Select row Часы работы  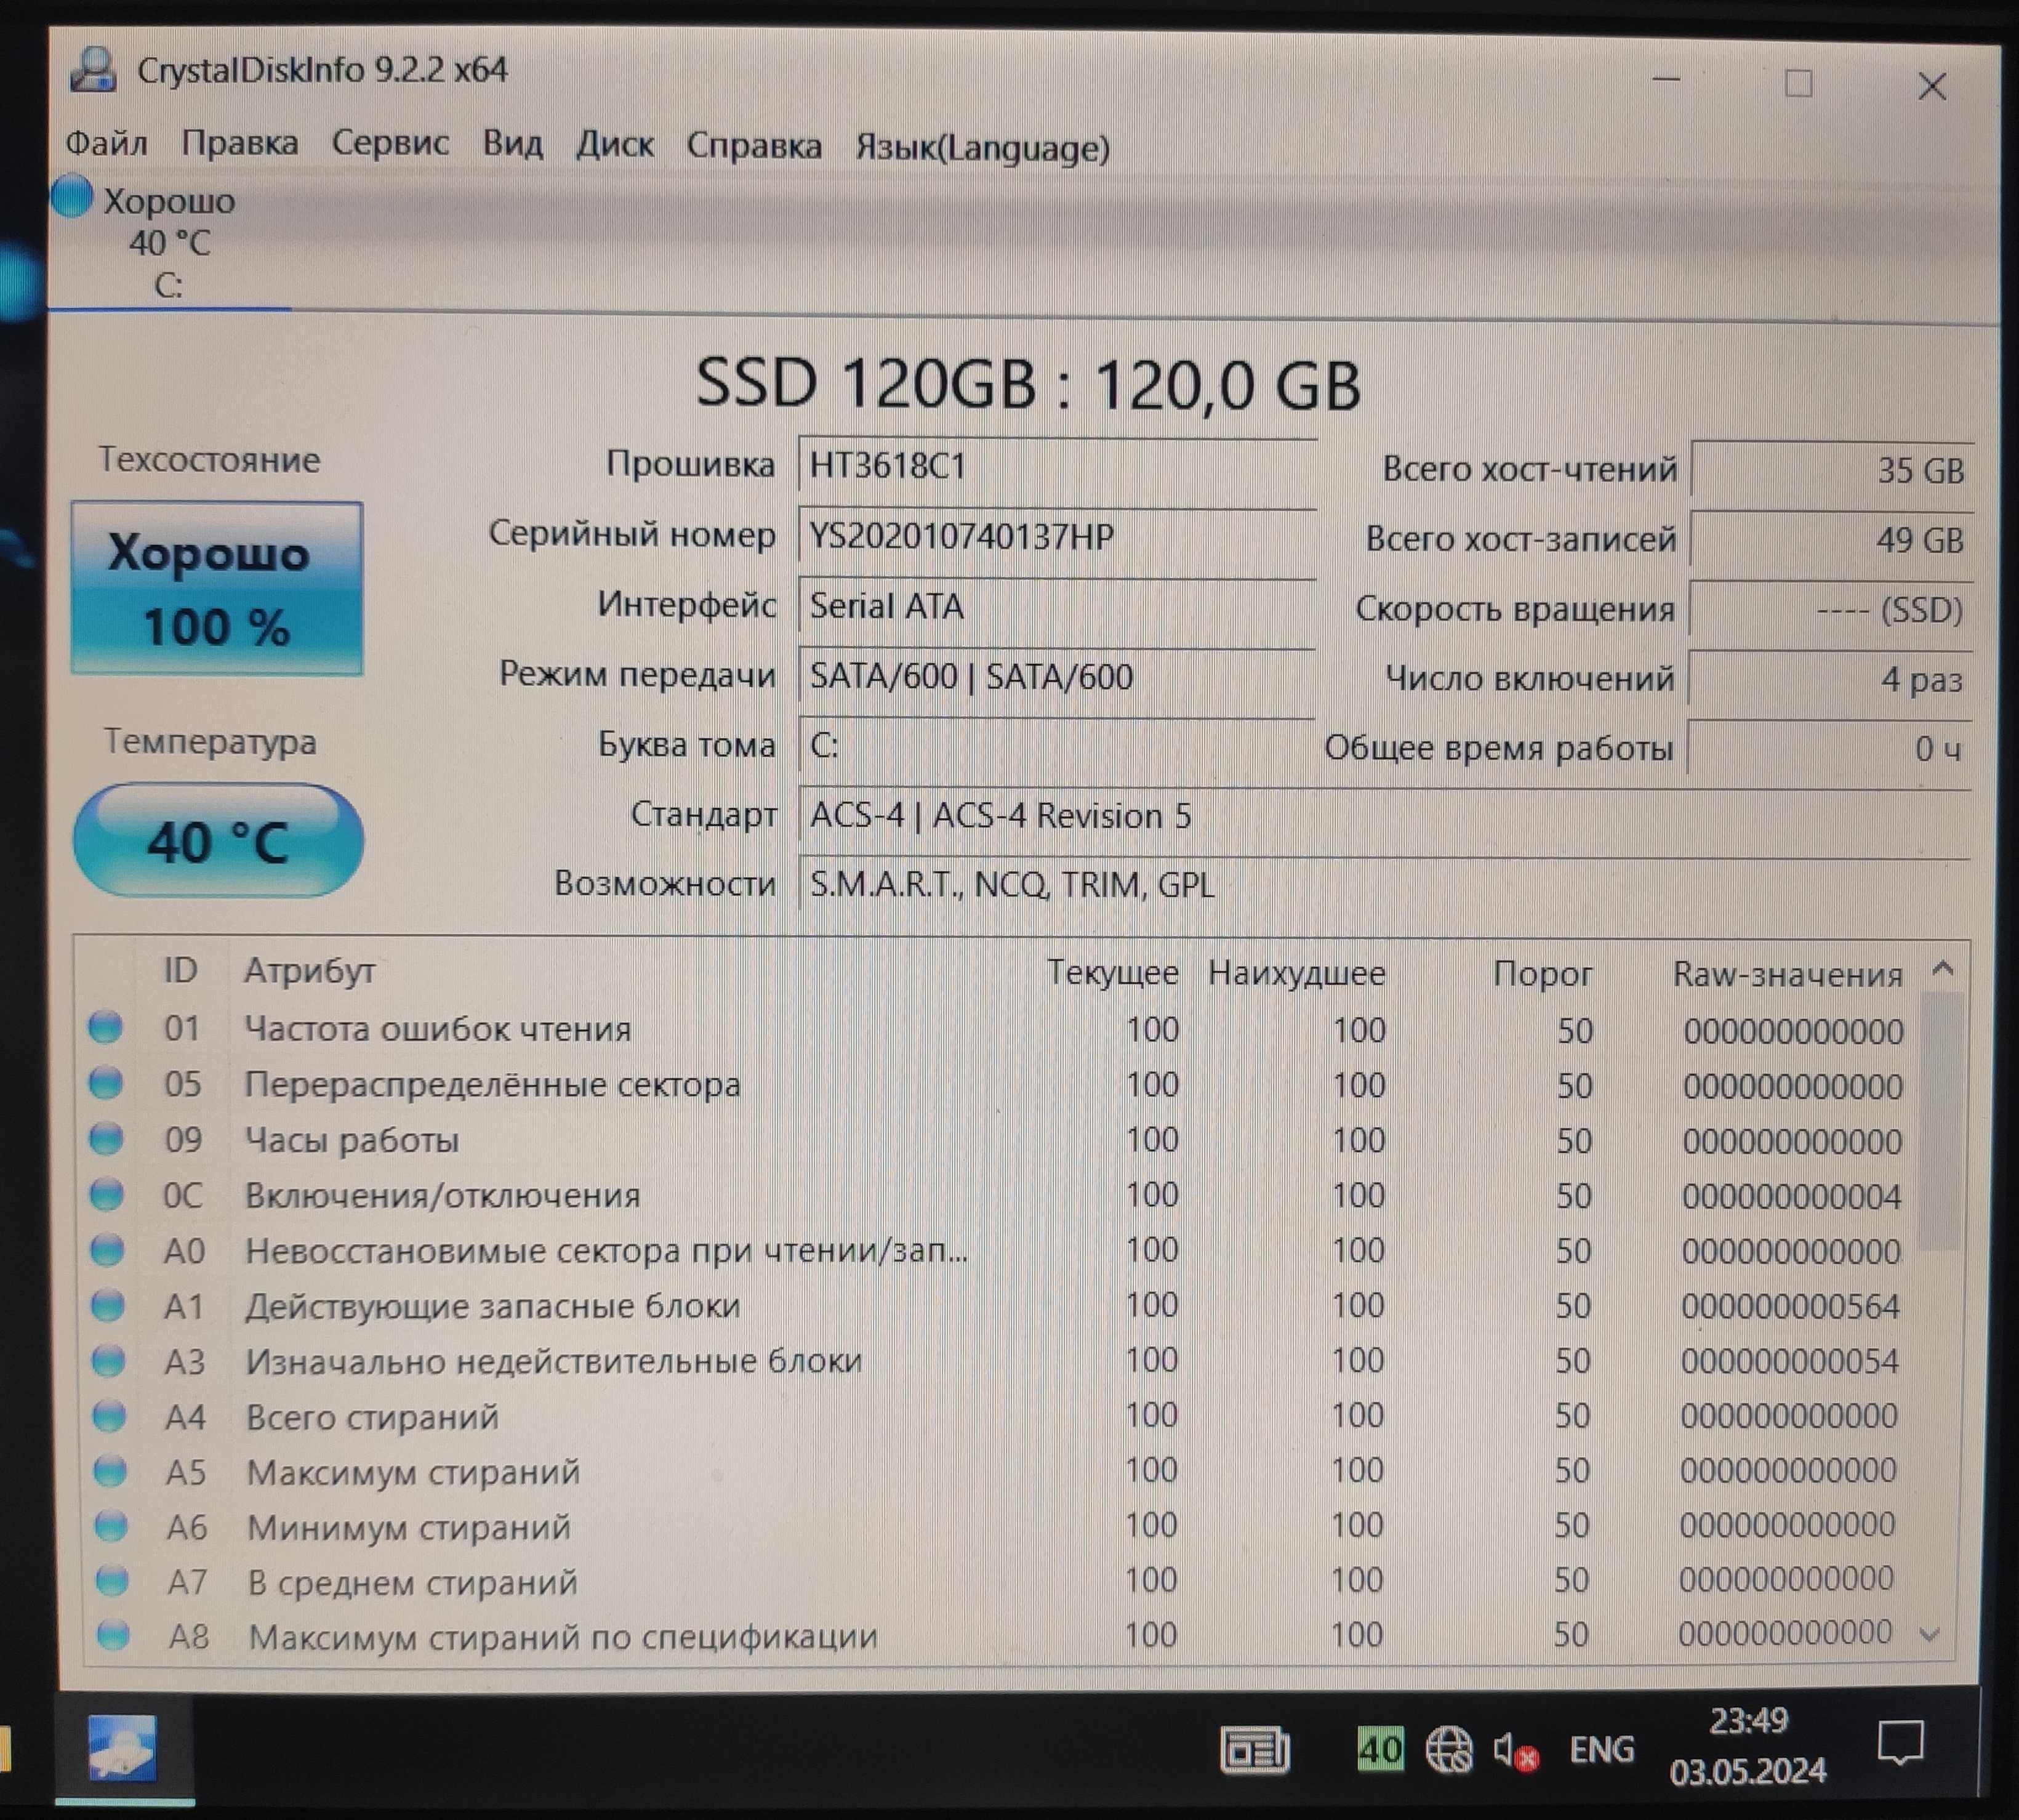[x=1000, y=1140]
